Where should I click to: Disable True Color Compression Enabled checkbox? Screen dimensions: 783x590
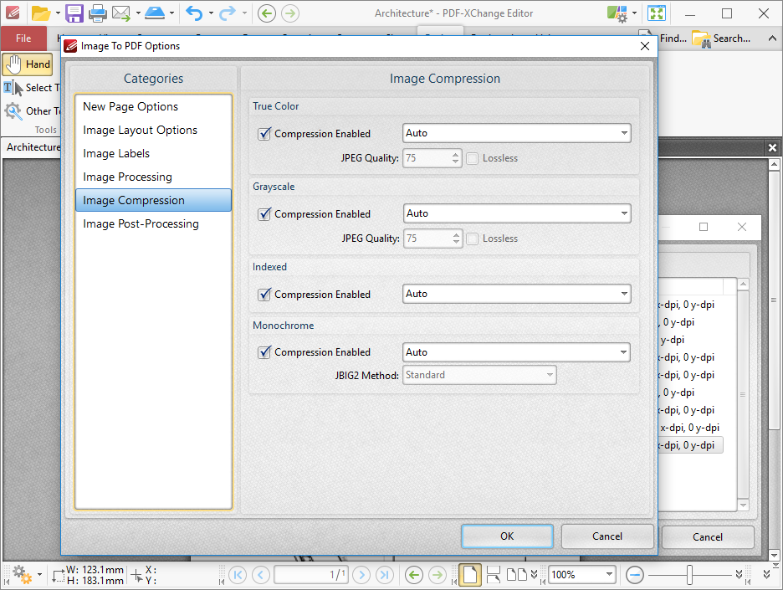pyautogui.click(x=264, y=134)
